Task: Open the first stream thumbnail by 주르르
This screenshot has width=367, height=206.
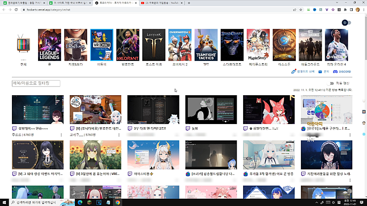Action: [38, 109]
